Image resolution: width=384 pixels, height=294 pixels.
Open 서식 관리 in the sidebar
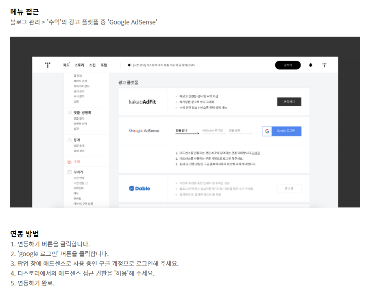tap(79, 97)
